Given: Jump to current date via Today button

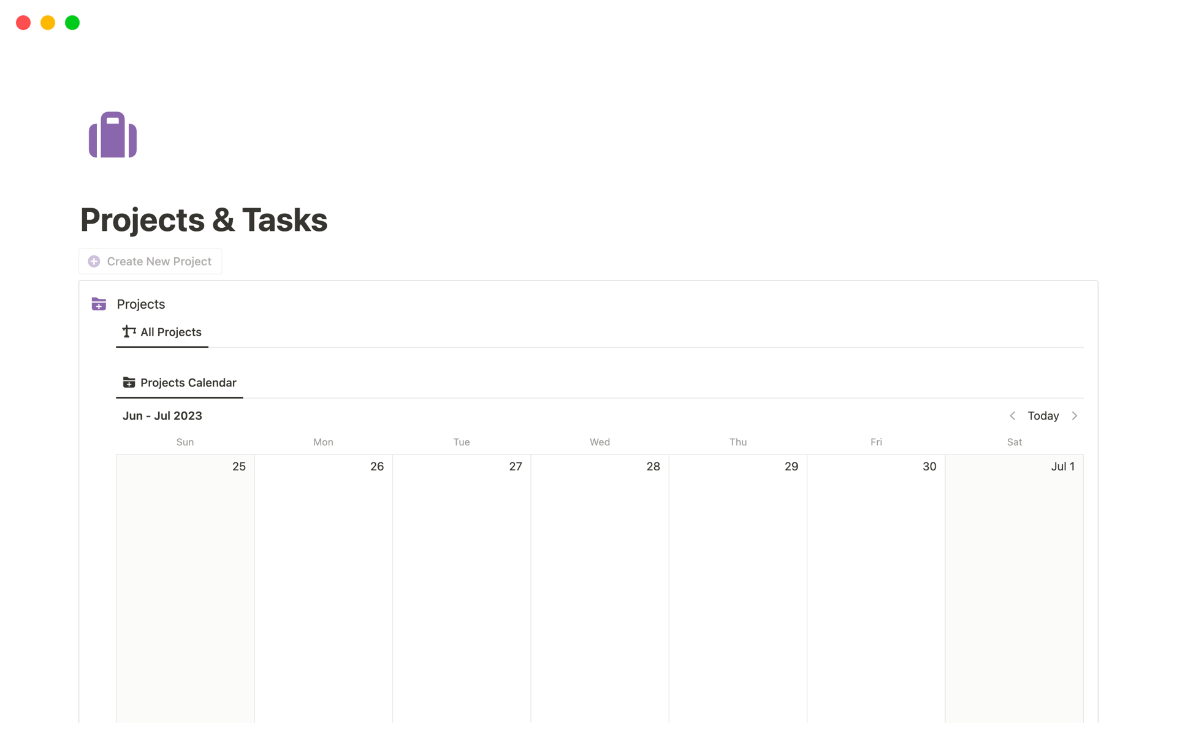Looking at the screenshot, I should (1043, 416).
